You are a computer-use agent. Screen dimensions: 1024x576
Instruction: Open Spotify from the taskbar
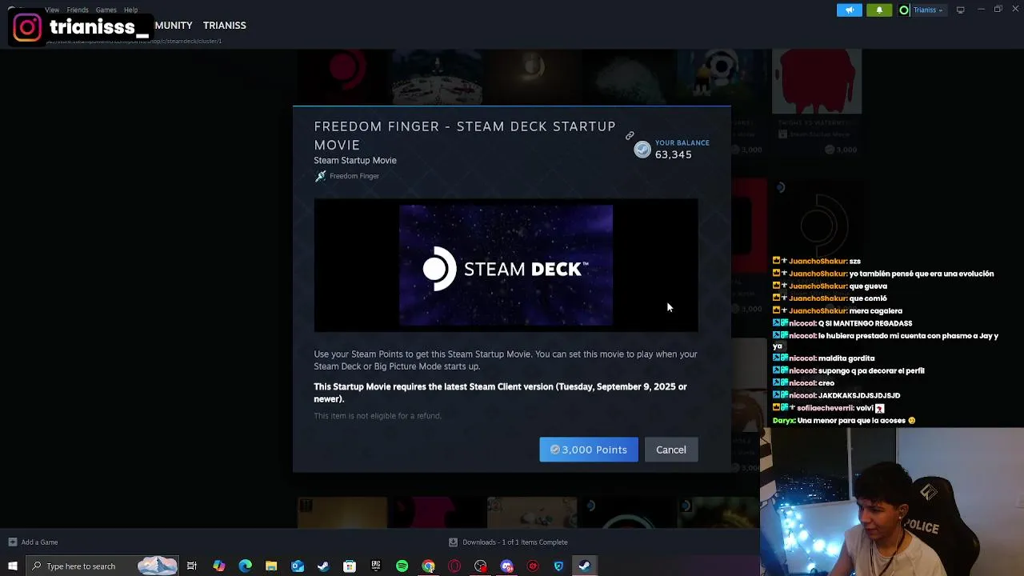(x=402, y=566)
